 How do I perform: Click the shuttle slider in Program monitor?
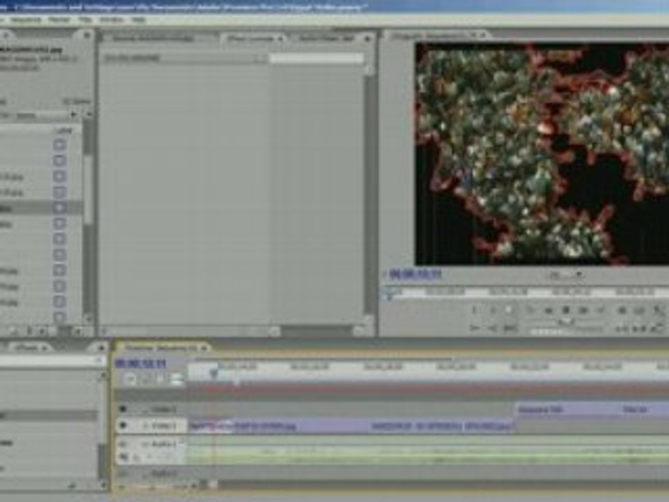566,321
